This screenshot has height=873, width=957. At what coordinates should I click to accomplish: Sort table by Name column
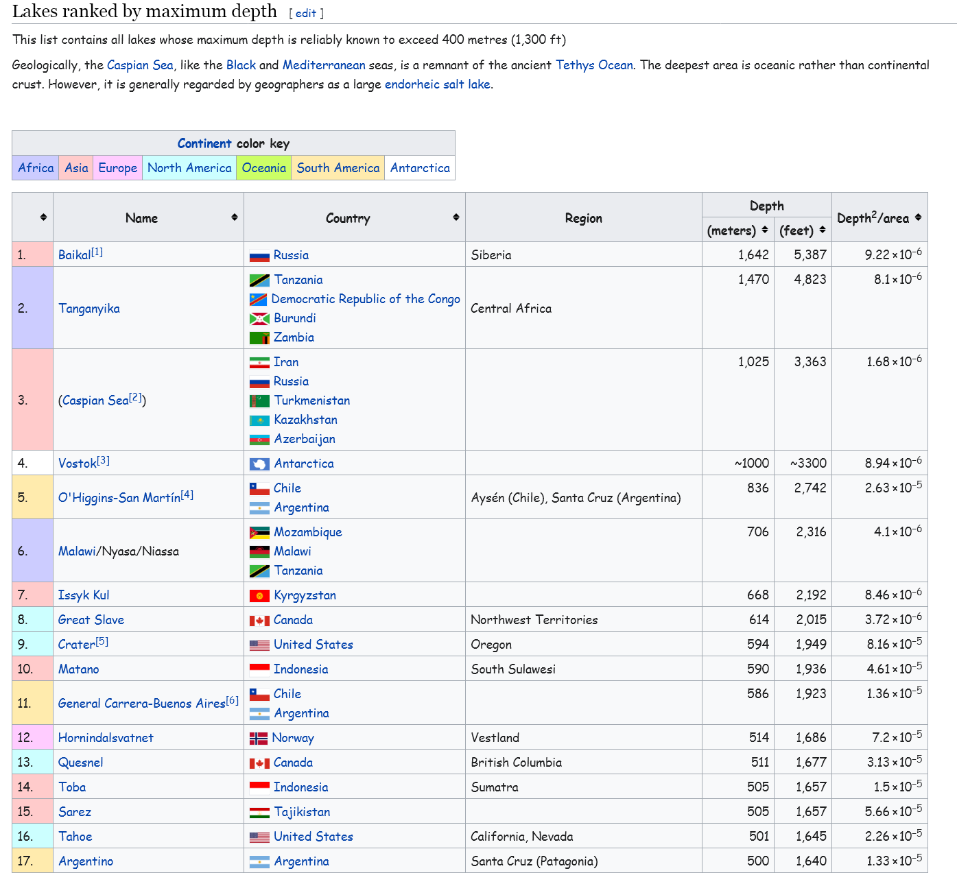[234, 217]
